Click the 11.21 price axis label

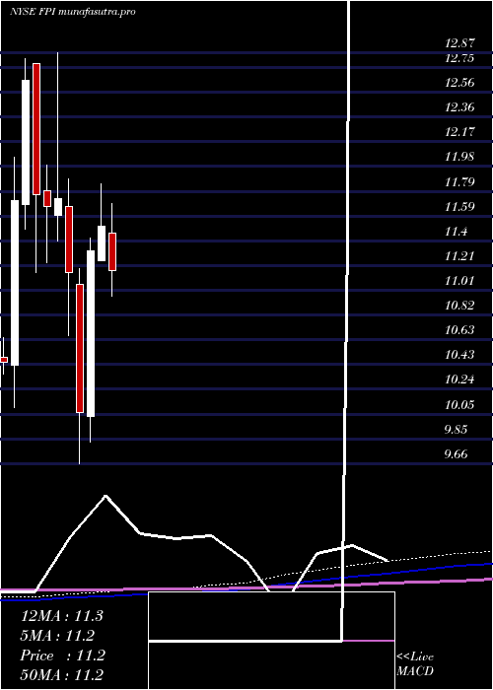click(x=459, y=255)
